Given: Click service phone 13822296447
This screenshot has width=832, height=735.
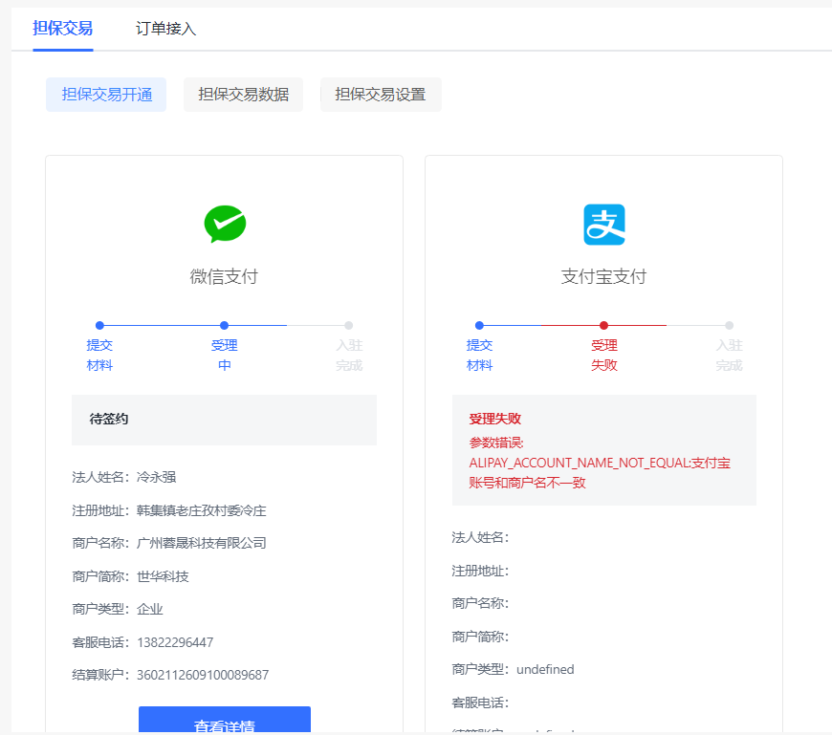Looking at the screenshot, I should pyautogui.click(x=175, y=642).
